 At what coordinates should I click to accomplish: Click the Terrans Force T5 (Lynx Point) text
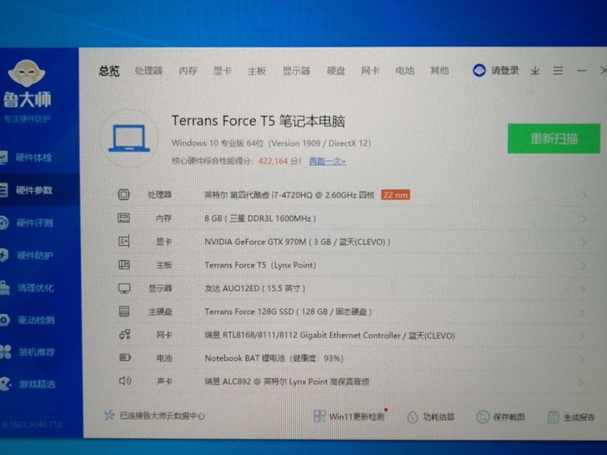point(260,265)
